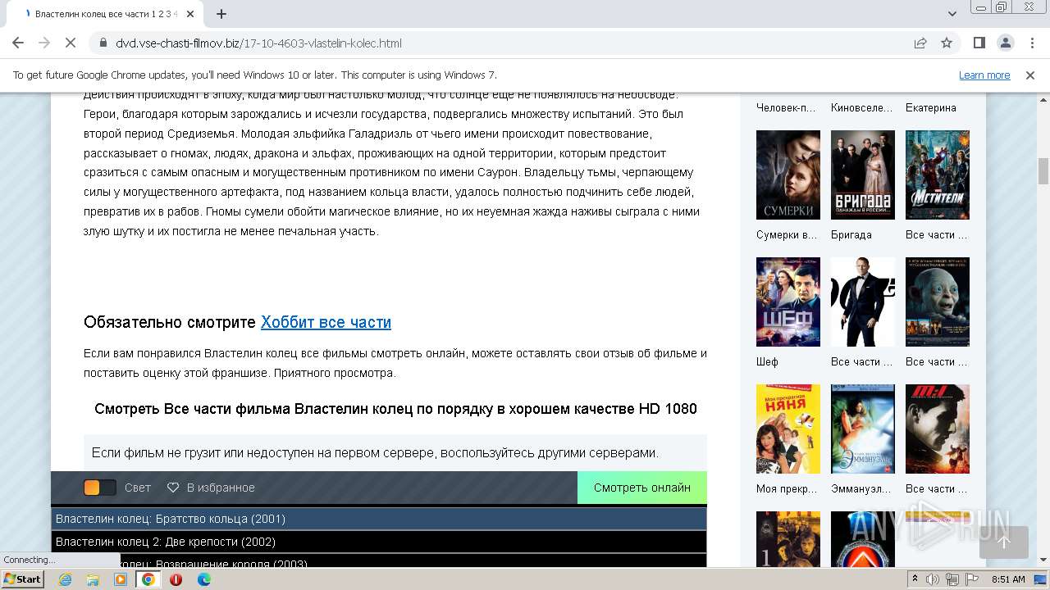Open the Gollum Hobbit collection poster

click(938, 302)
